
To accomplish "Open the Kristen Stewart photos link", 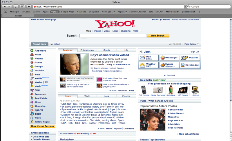I will pyautogui.click(x=176, y=113).
